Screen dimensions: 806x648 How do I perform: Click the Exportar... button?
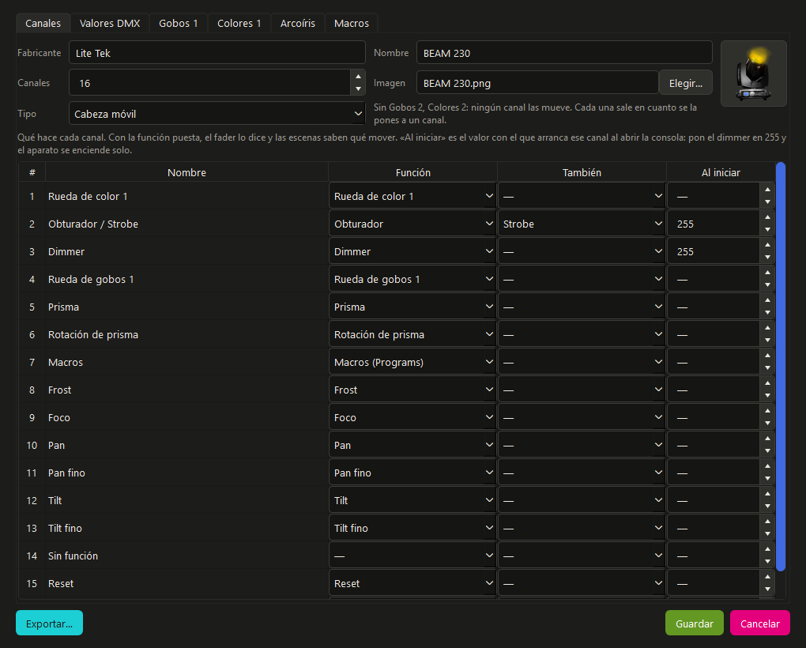point(49,623)
